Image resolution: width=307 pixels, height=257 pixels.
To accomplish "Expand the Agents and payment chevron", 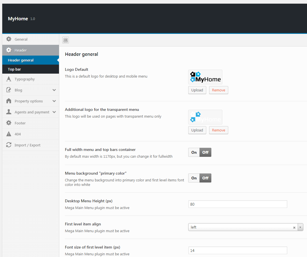I will (x=54, y=112).
